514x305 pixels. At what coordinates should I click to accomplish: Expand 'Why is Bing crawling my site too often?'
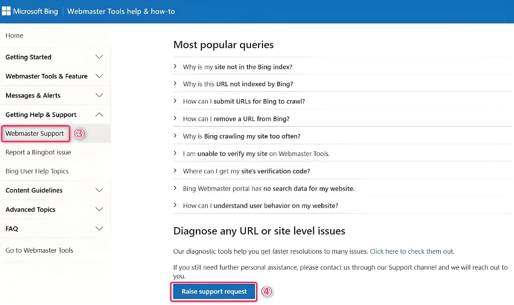coord(241,136)
